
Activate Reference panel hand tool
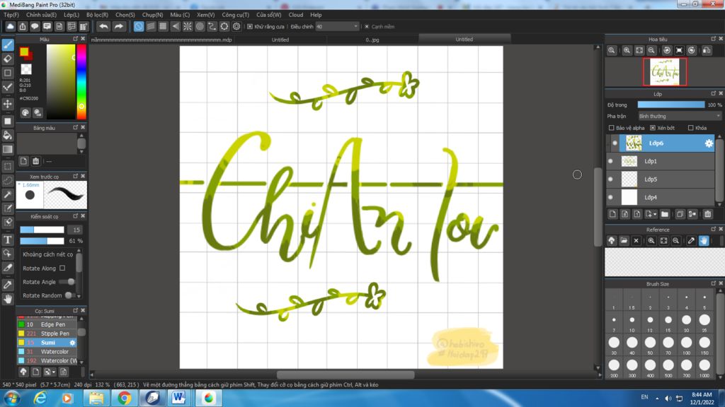703,240
